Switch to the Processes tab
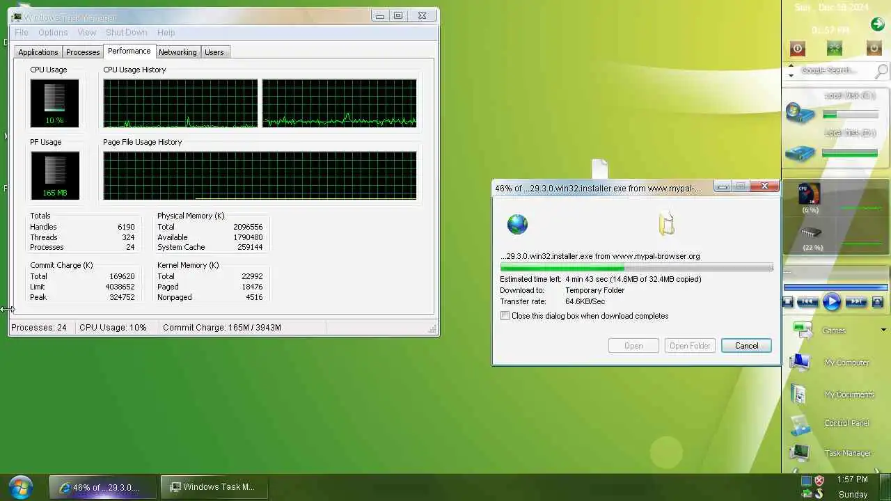 [x=83, y=52]
